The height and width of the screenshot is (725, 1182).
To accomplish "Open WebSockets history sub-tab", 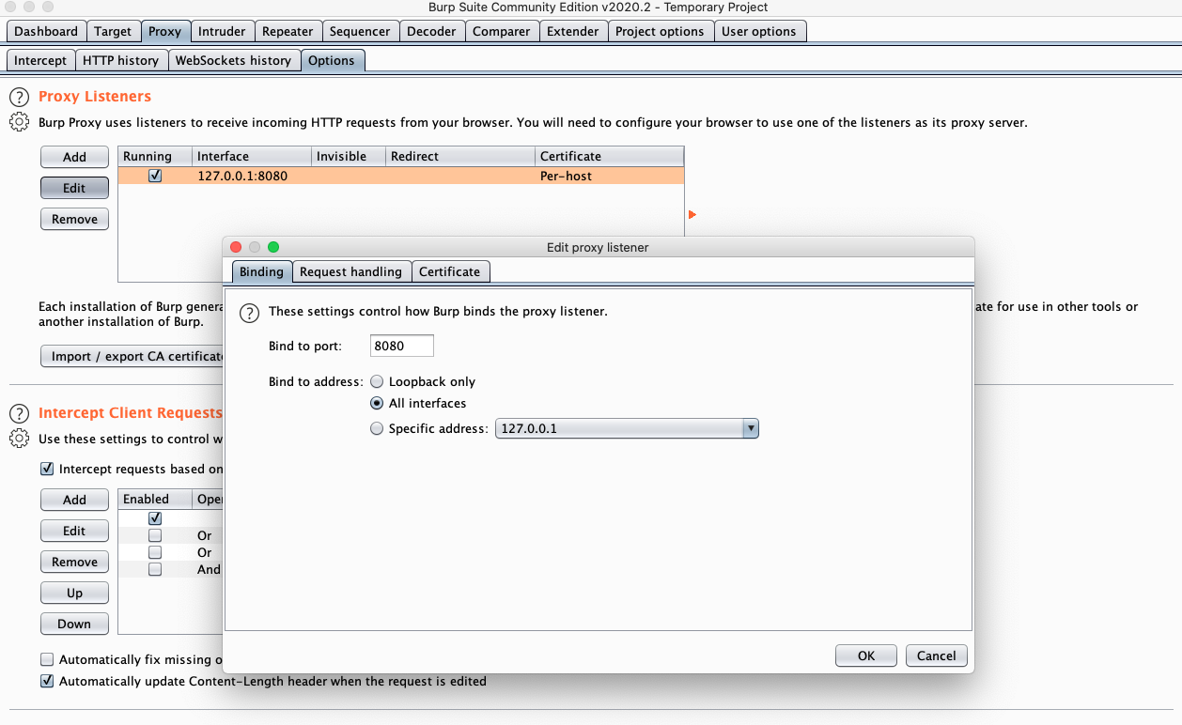I will [234, 60].
